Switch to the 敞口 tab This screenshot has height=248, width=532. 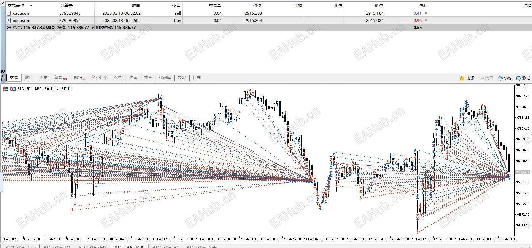tap(29, 78)
